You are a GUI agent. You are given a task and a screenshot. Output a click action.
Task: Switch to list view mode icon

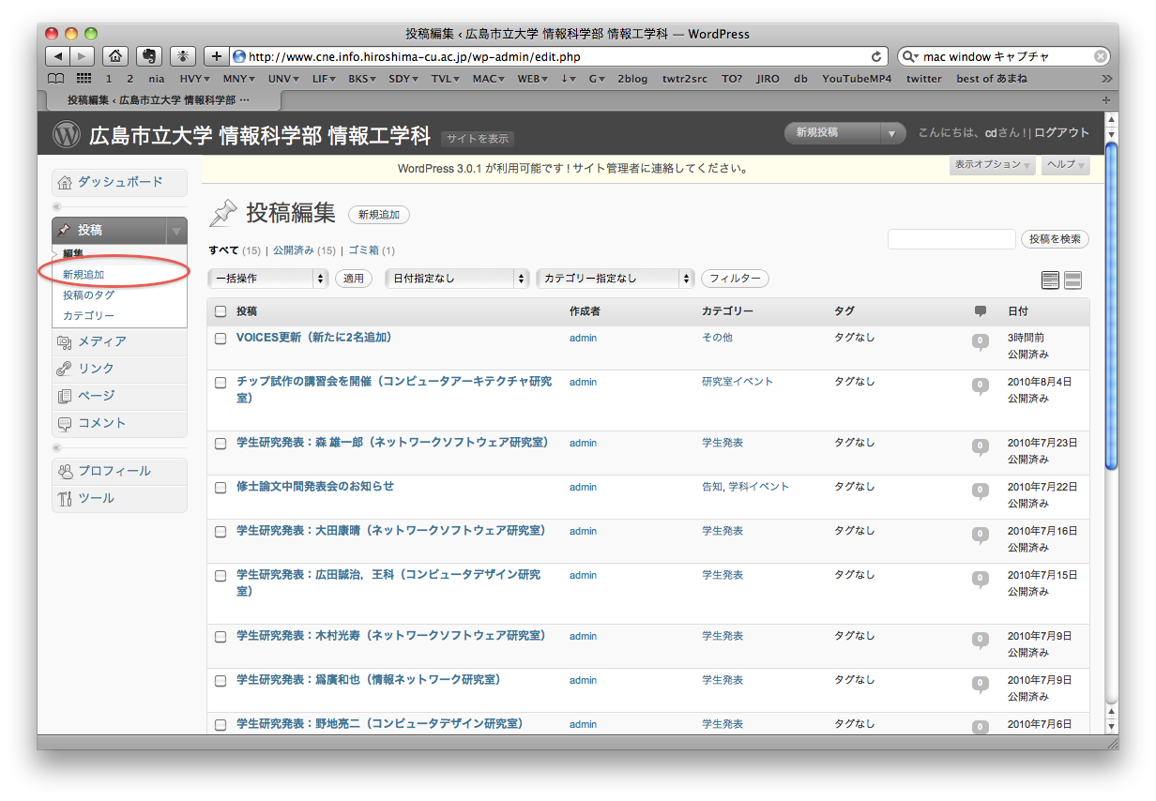[x=1051, y=280]
